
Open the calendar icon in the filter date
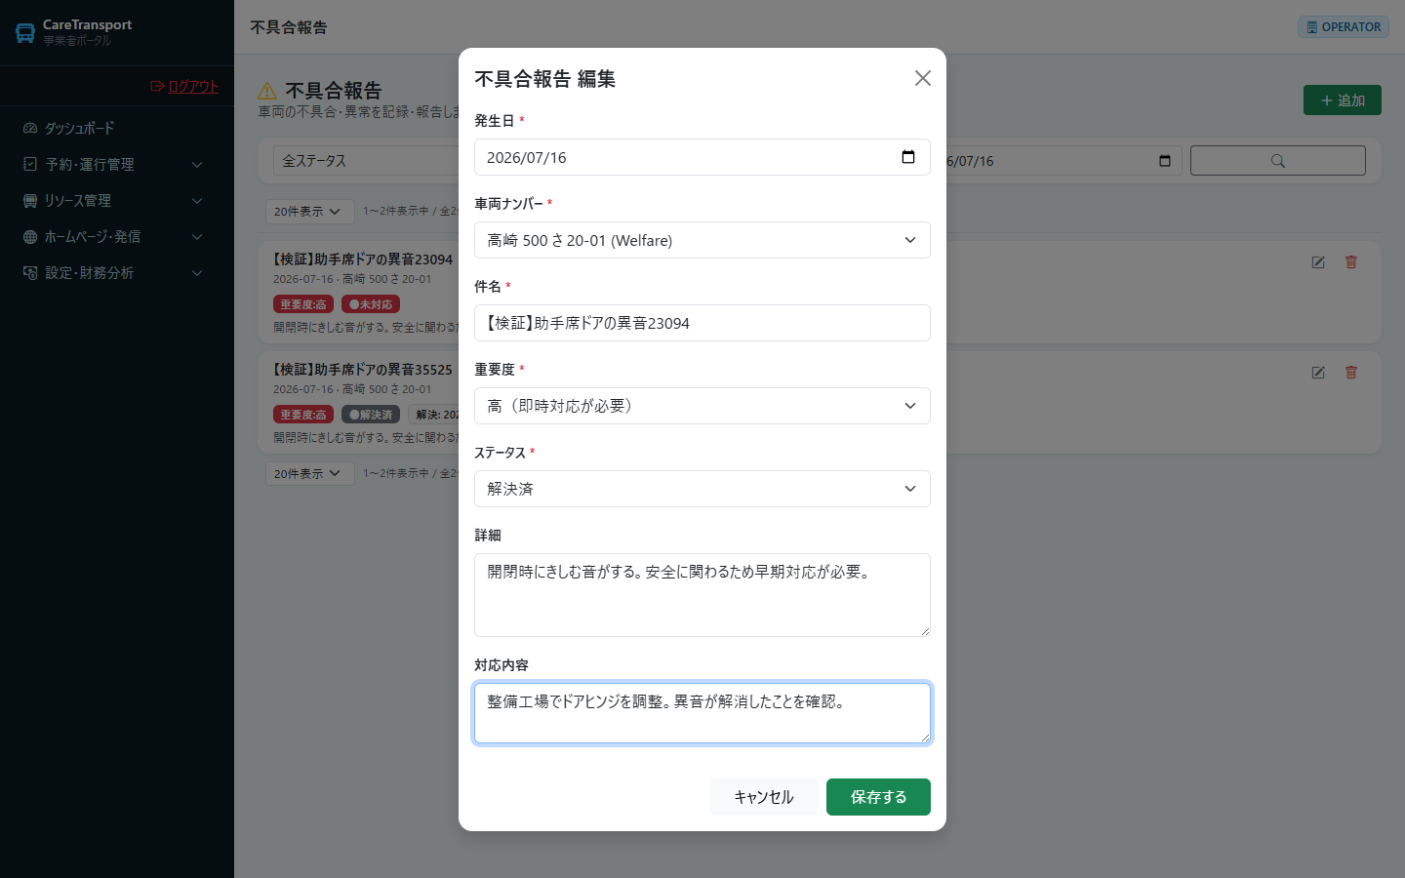1165,161
